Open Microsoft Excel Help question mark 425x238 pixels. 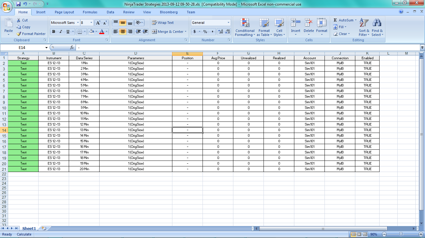click(401, 12)
